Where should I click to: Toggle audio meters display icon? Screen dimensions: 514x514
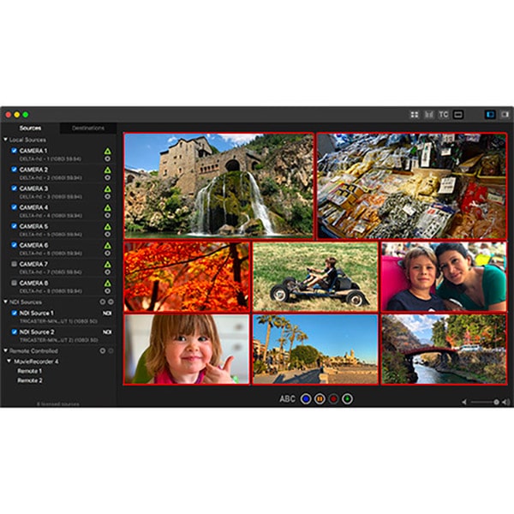pyautogui.click(x=429, y=114)
